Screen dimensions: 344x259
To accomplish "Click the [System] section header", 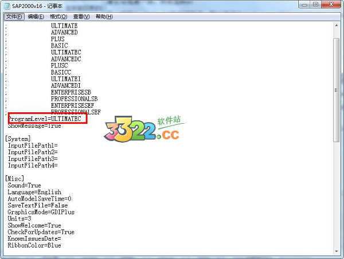I will pos(18,139).
